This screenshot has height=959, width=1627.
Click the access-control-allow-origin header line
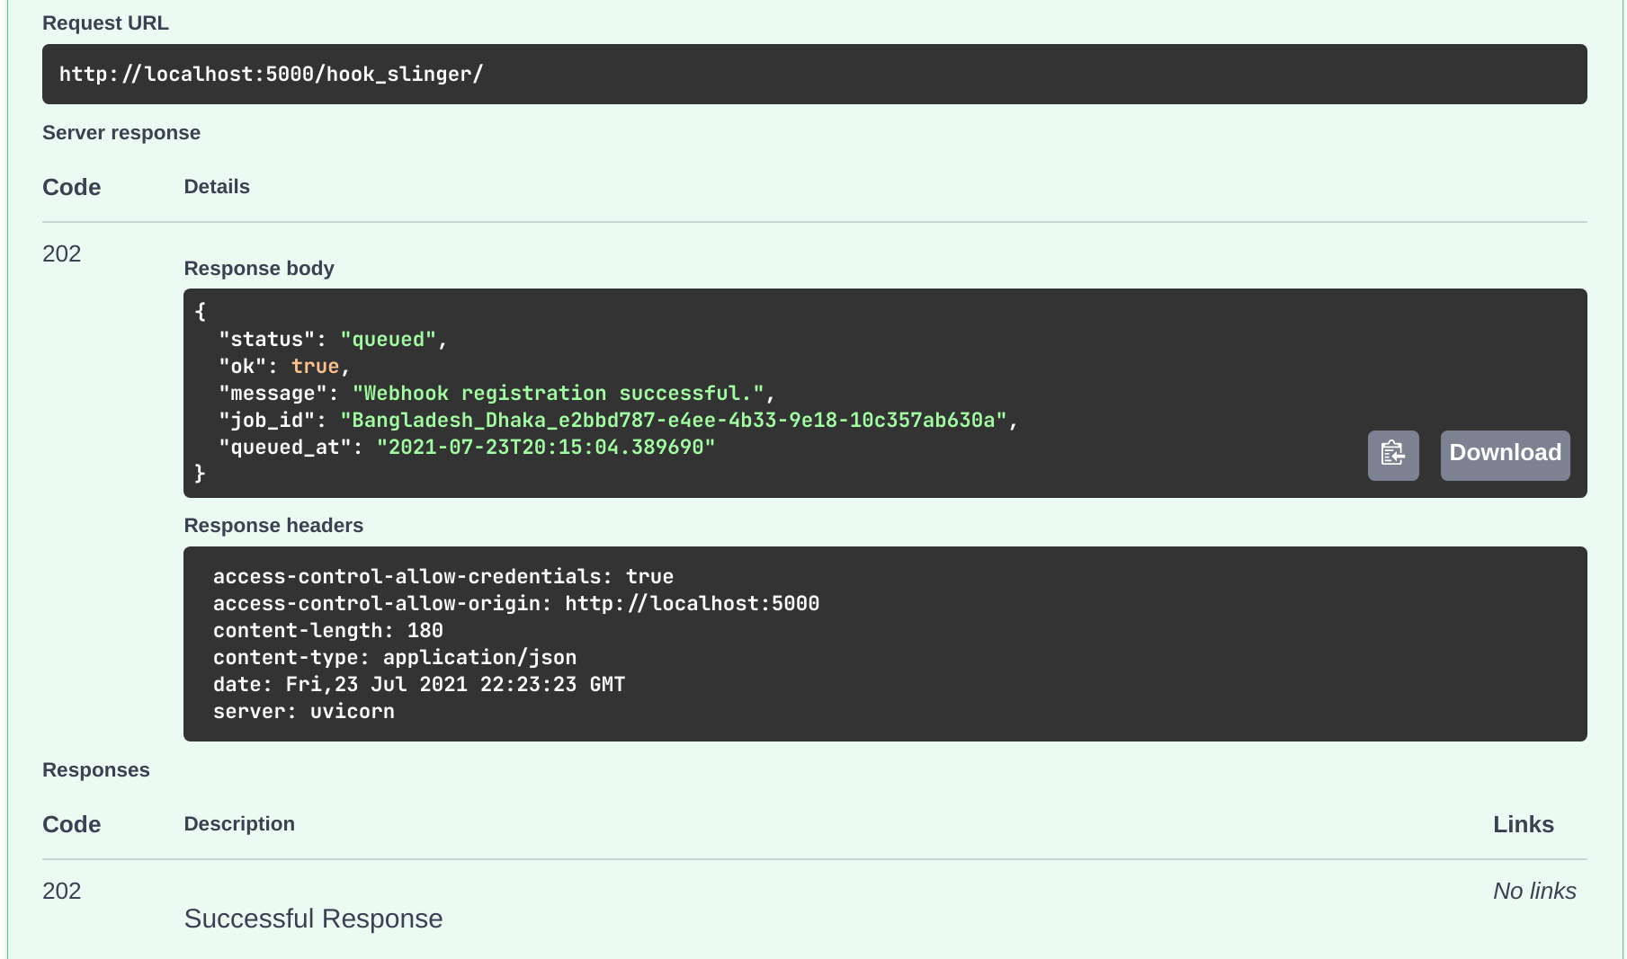516,603
